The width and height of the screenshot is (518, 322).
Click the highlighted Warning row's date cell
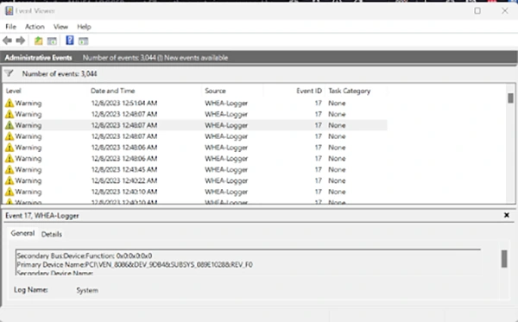tap(124, 125)
